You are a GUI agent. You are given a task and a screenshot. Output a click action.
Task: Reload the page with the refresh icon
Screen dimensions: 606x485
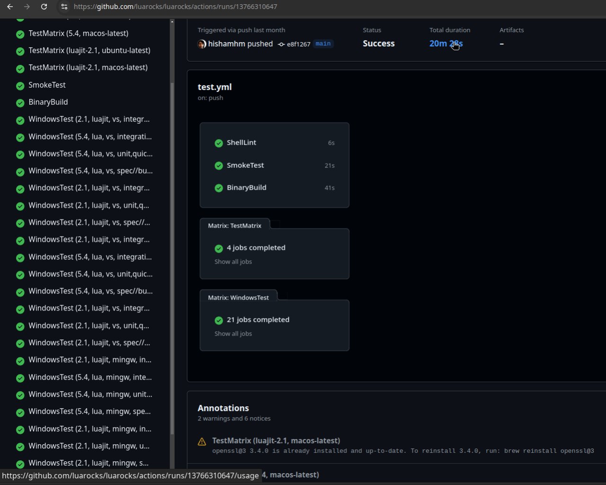[x=44, y=7]
